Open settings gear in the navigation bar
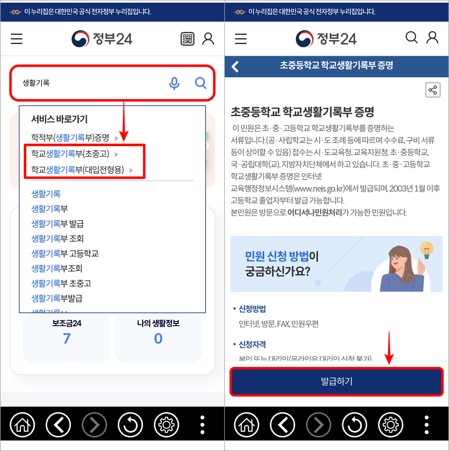The height and width of the screenshot is (451, 449). (x=166, y=425)
